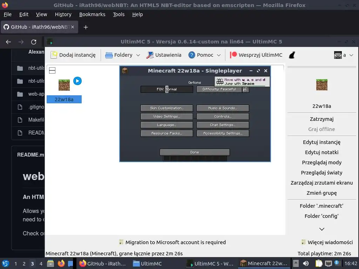359x269 pixels.
Task: Open Skin Customization in Minecraft options
Action: tap(167, 108)
